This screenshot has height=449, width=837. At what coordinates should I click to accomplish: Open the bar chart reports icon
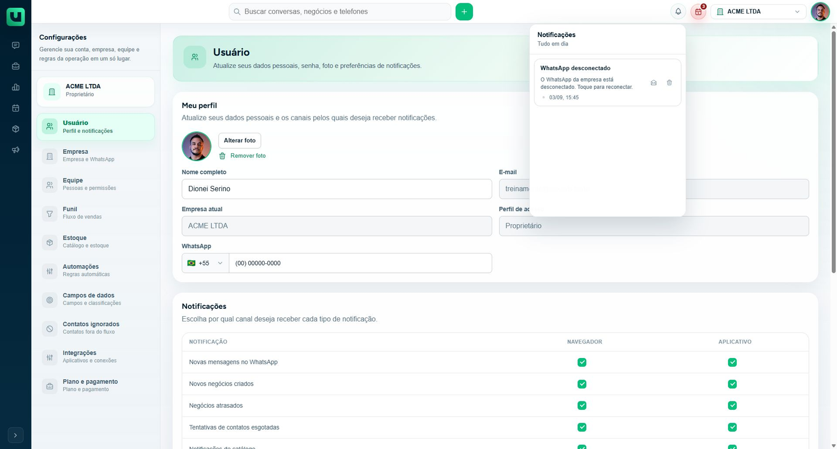(x=16, y=87)
